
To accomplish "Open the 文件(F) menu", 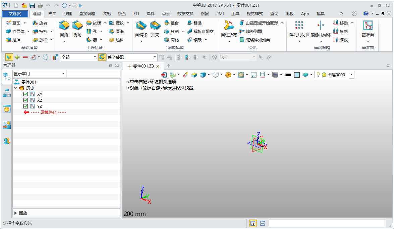I will [15, 13].
